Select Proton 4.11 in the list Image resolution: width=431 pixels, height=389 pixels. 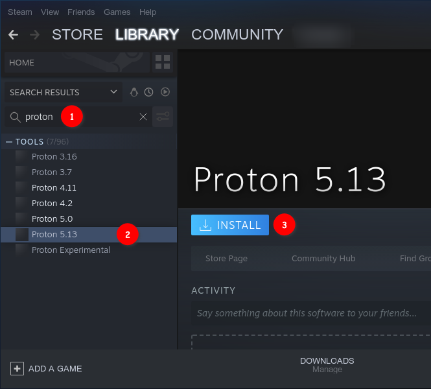click(x=89, y=188)
